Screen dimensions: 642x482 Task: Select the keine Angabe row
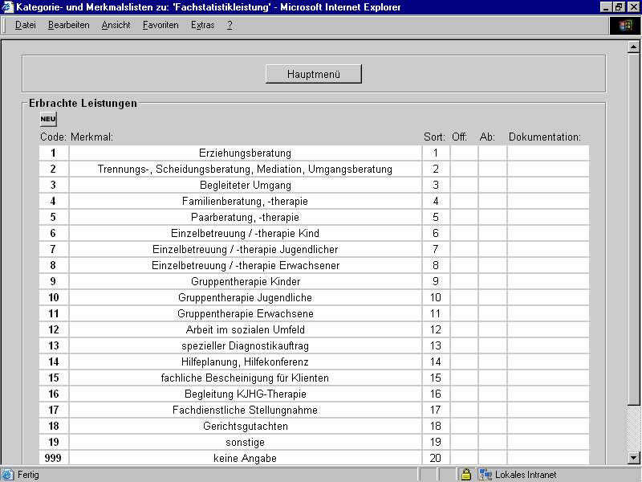pos(246,458)
